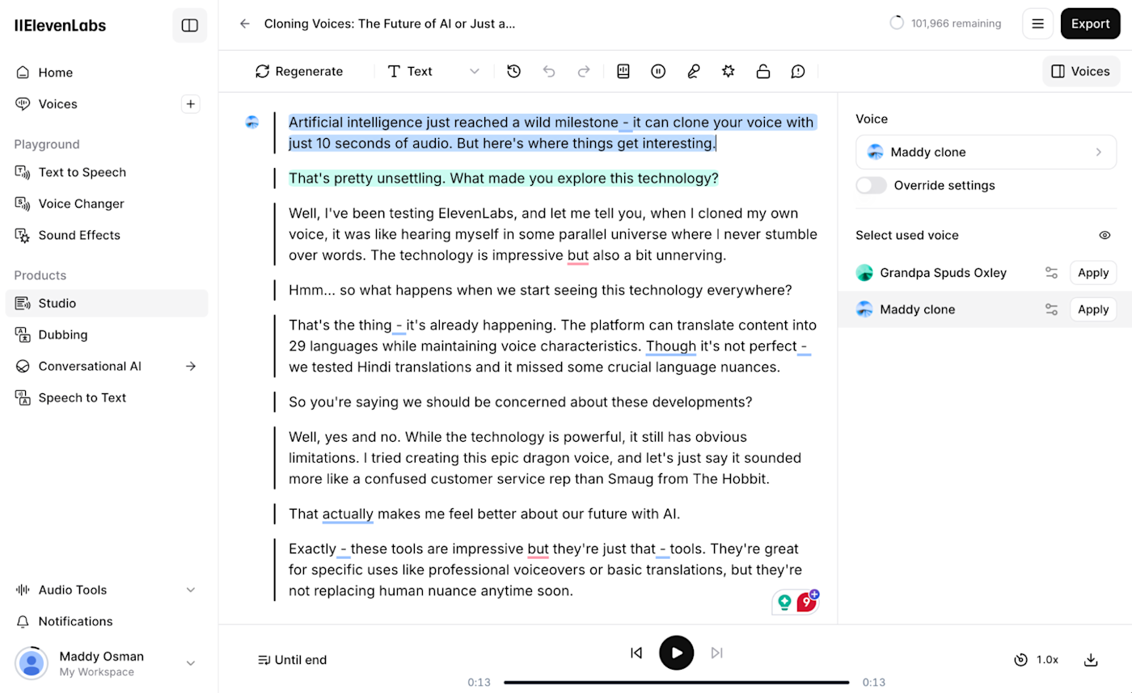Open the Text type dropdown

tap(433, 71)
